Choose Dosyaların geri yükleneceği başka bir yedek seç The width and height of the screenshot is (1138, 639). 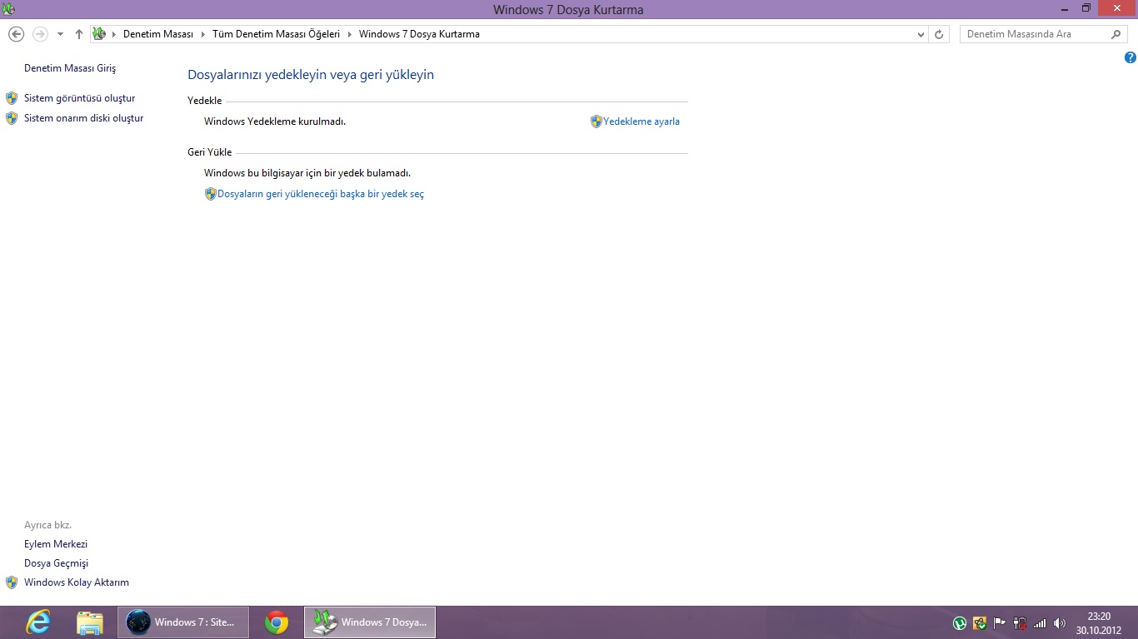click(x=321, y=194)
